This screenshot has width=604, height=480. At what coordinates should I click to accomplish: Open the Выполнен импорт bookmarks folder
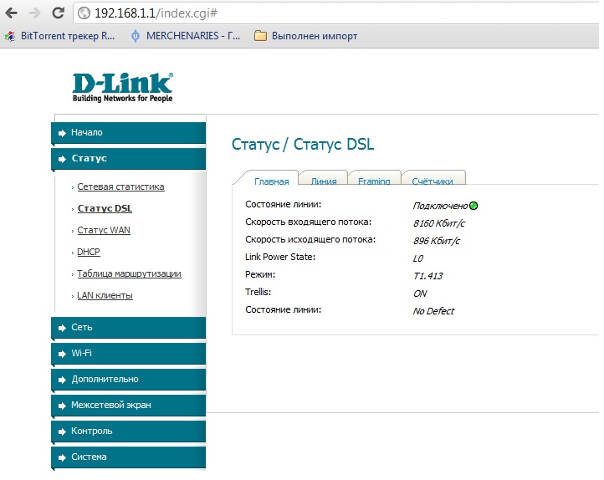pyautogui.click(x=306, y=36)
